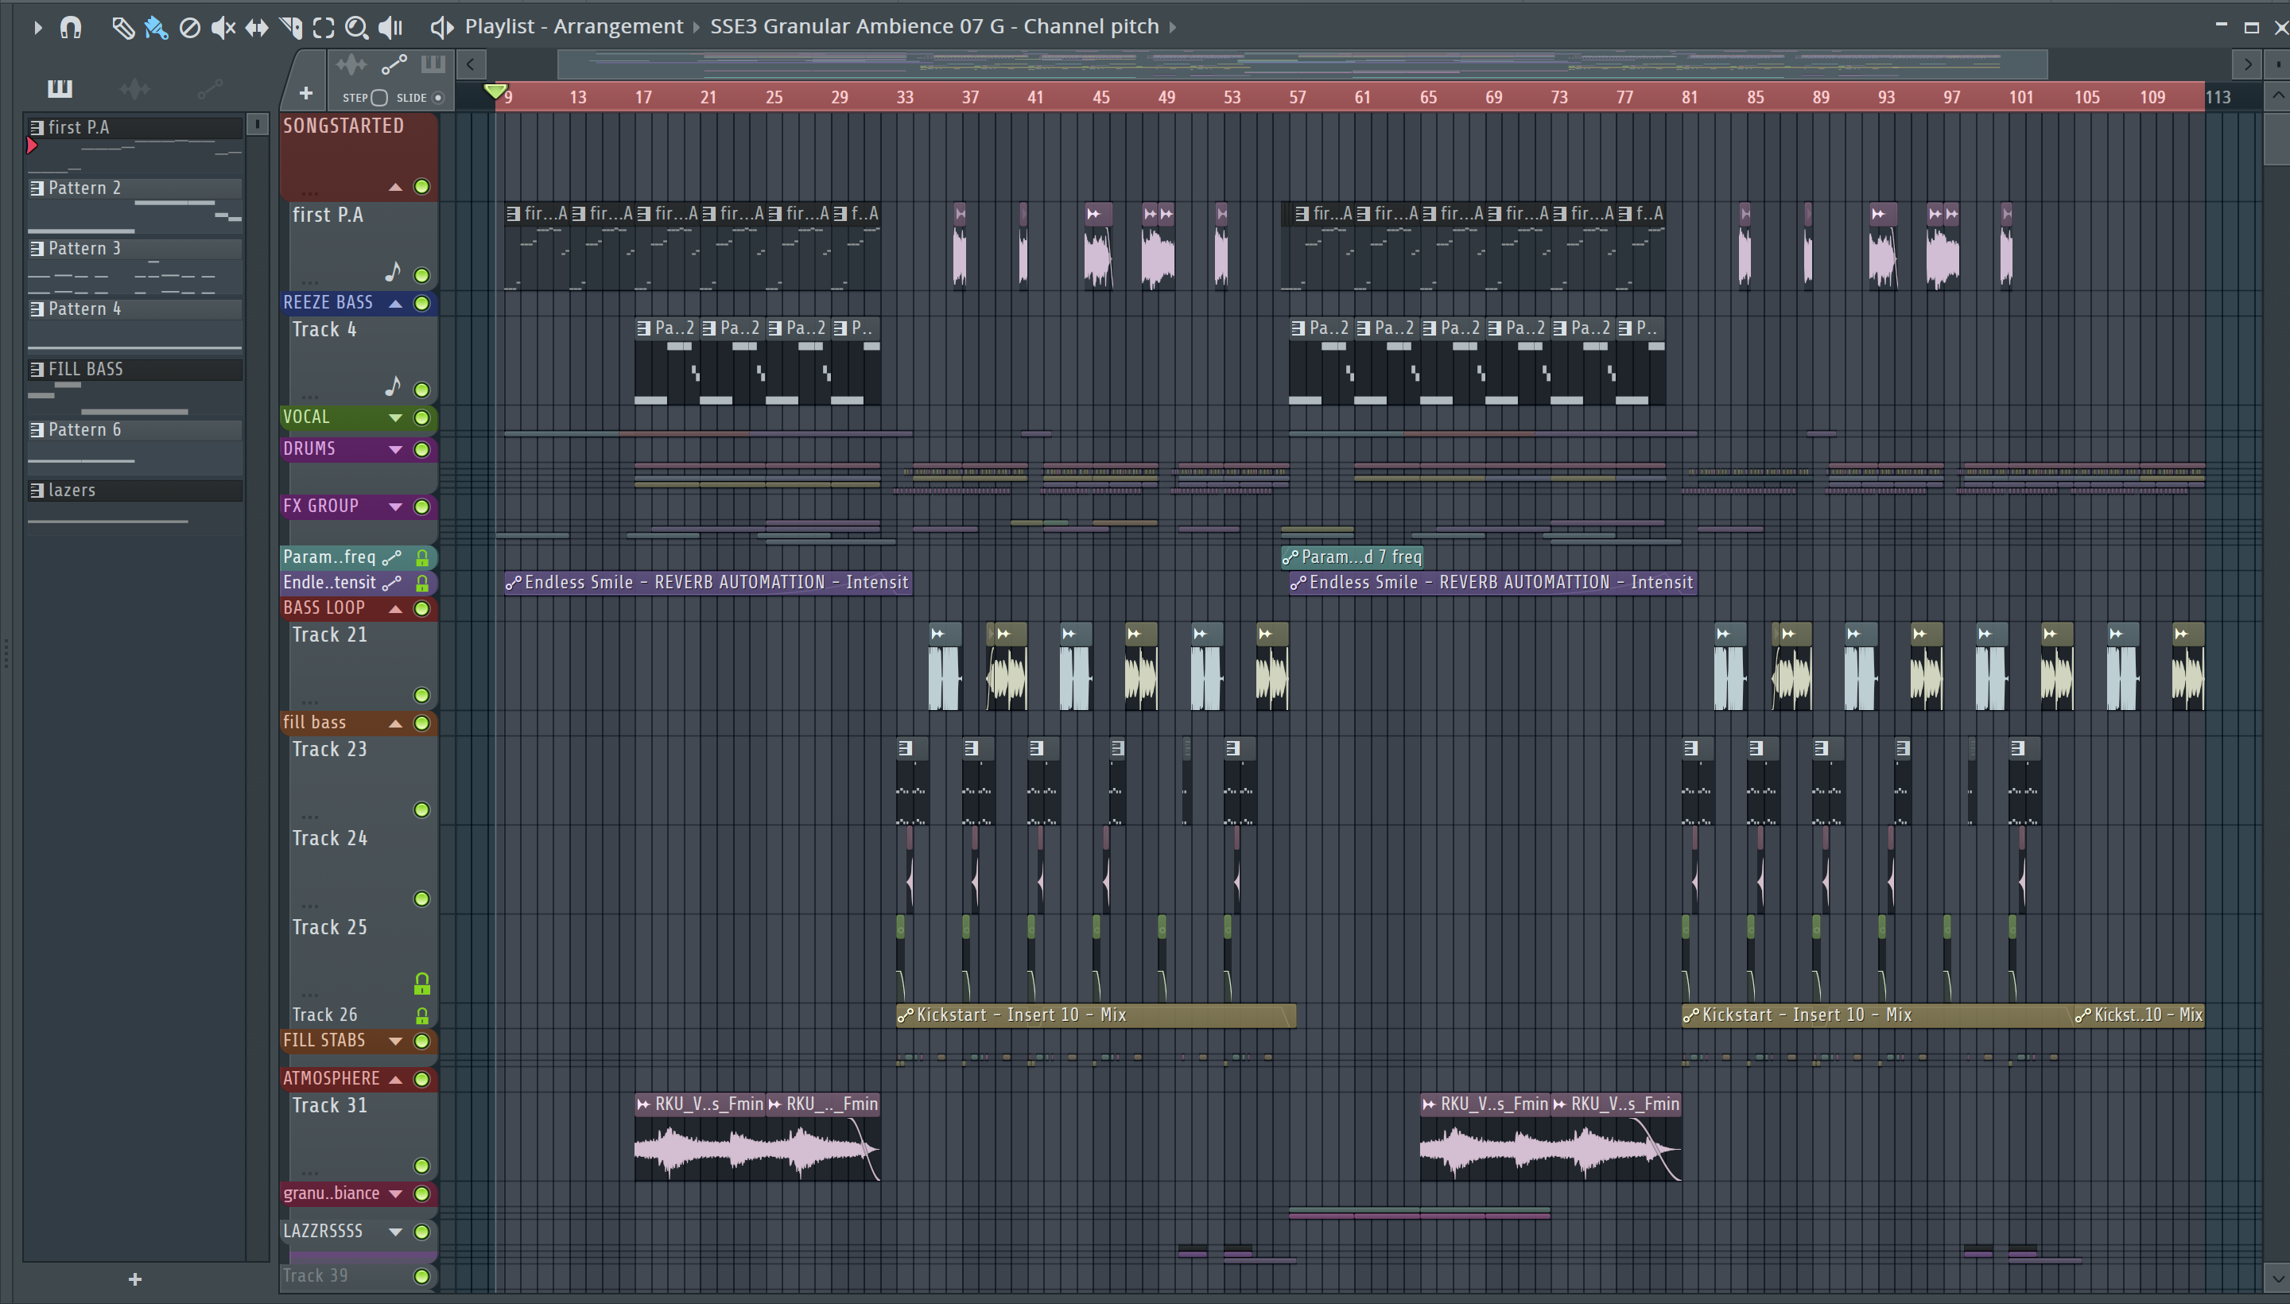This screenshot has width=2290, height=1304.
Task: Add new pattern in picker panel
Action: [x=135, y=1279]
